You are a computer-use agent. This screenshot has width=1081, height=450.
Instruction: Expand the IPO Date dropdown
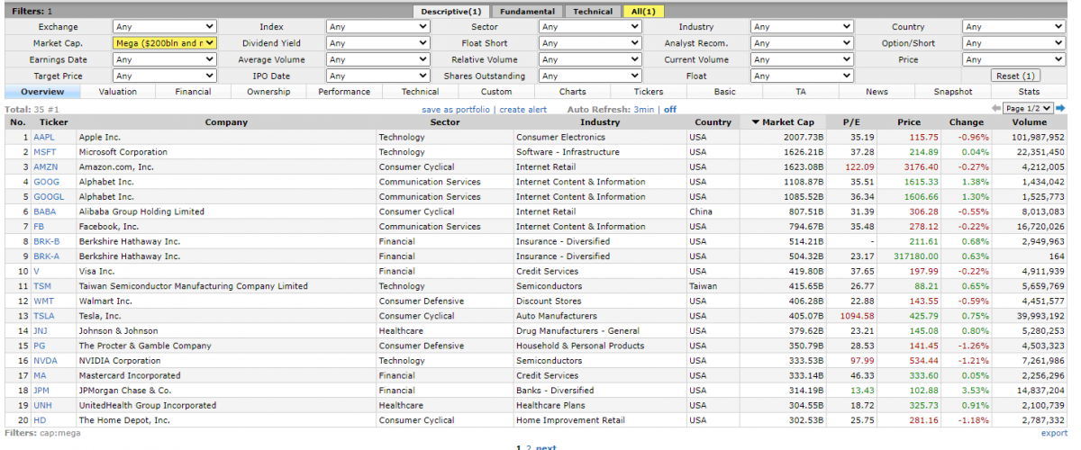tap(377, 76)
